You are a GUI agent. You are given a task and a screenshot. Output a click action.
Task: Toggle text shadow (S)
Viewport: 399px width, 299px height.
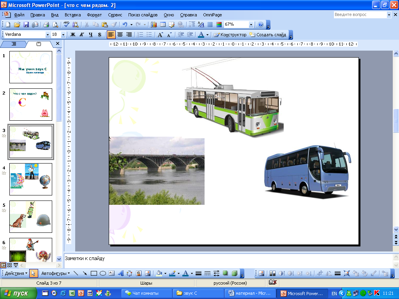pos(99,35)
